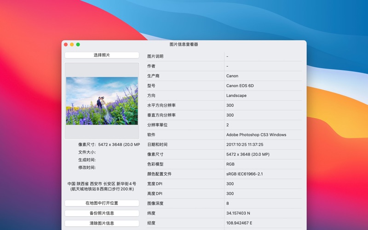Click the Canon manufacturer value
368x230 pixels.
click(x=232, y=76)
